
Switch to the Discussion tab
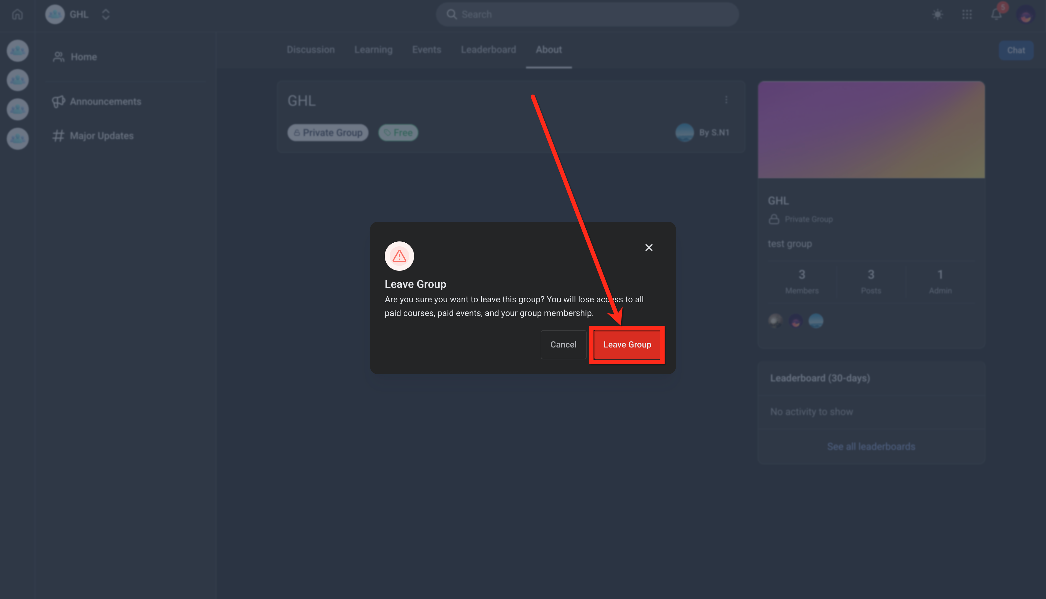tap(310, 50)
